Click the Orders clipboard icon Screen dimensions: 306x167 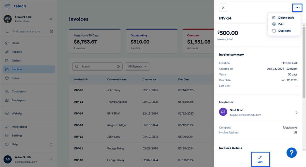[x=7, y=60]
